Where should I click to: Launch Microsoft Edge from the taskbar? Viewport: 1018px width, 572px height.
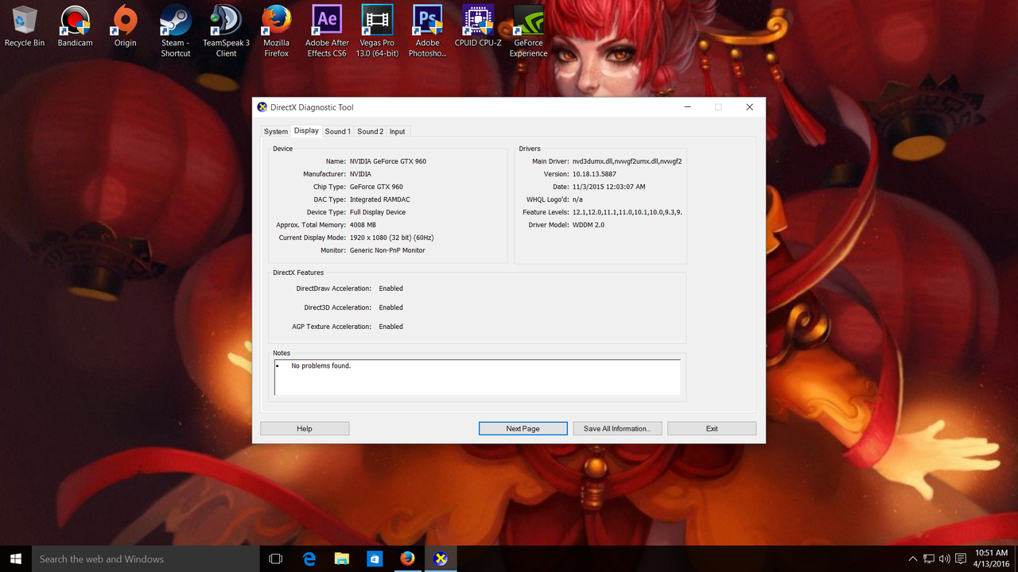click(x=309, y=558)
